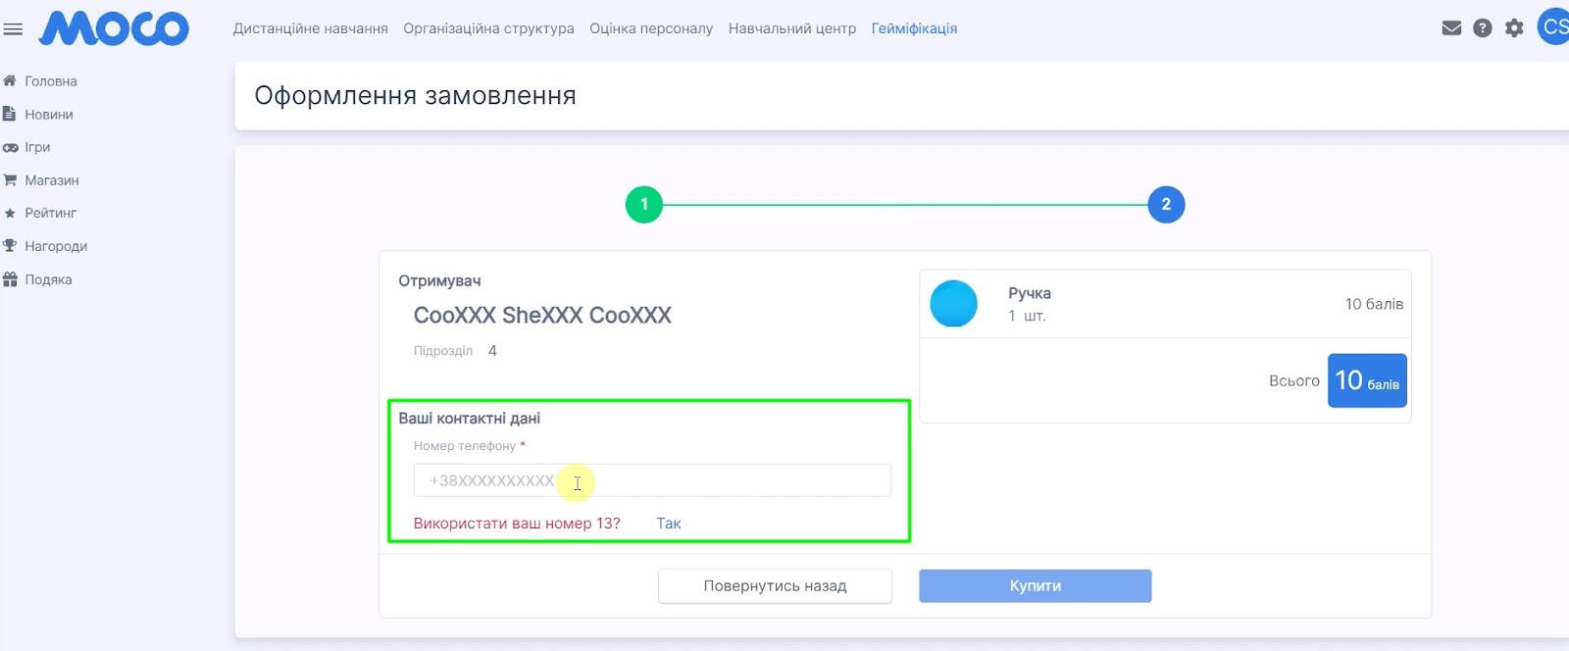The width and height of the screenshot is (1569, 651).
Task: Click step 1 circle in progress
Action: tap(644, 204)
